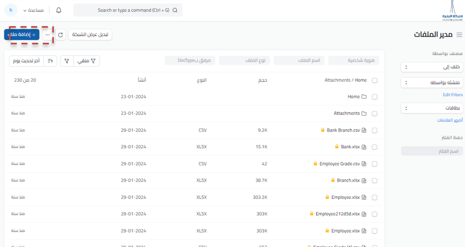This screenshot has height=247, width=465.
Task: Click the 'النوع' type column header
Action: click(x=202, y=80)
